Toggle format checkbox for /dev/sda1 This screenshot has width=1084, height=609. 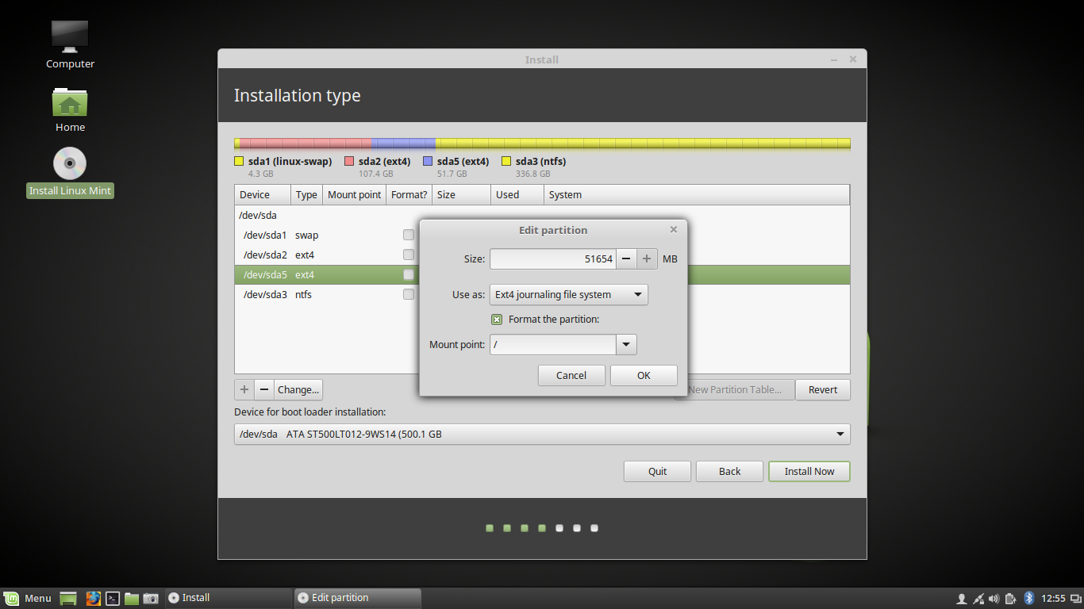(409, 235)
